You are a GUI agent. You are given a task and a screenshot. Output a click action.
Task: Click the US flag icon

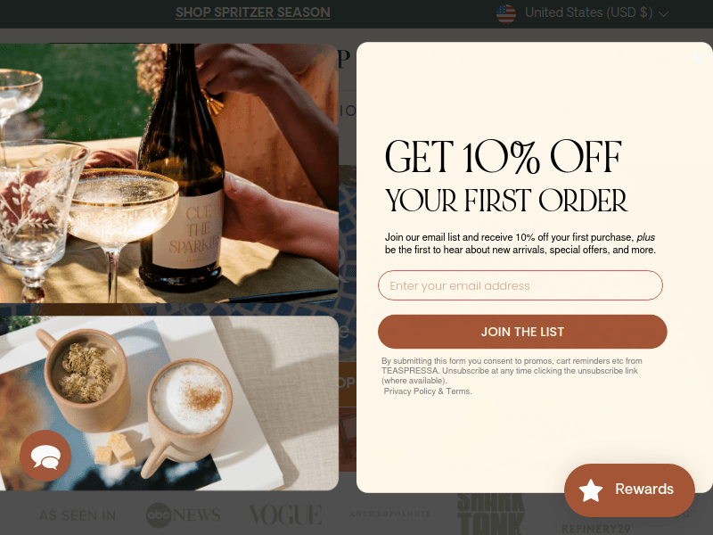506,13
